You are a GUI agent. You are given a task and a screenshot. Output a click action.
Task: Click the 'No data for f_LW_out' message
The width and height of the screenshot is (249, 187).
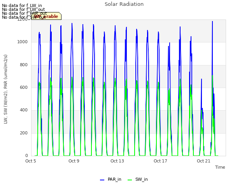(23, 9)
